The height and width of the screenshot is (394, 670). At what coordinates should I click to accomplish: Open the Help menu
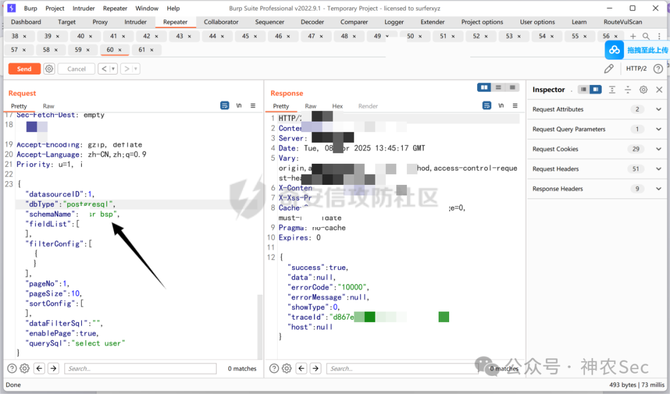(173, 8)
